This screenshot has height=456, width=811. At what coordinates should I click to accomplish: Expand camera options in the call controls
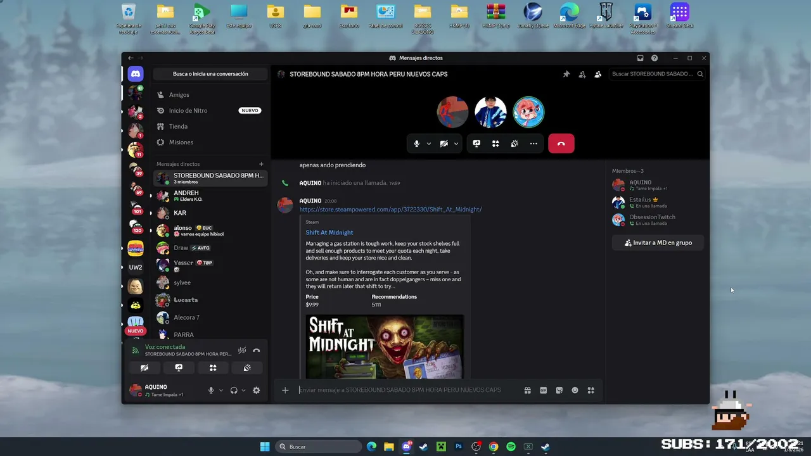click(x=456, y=144)
